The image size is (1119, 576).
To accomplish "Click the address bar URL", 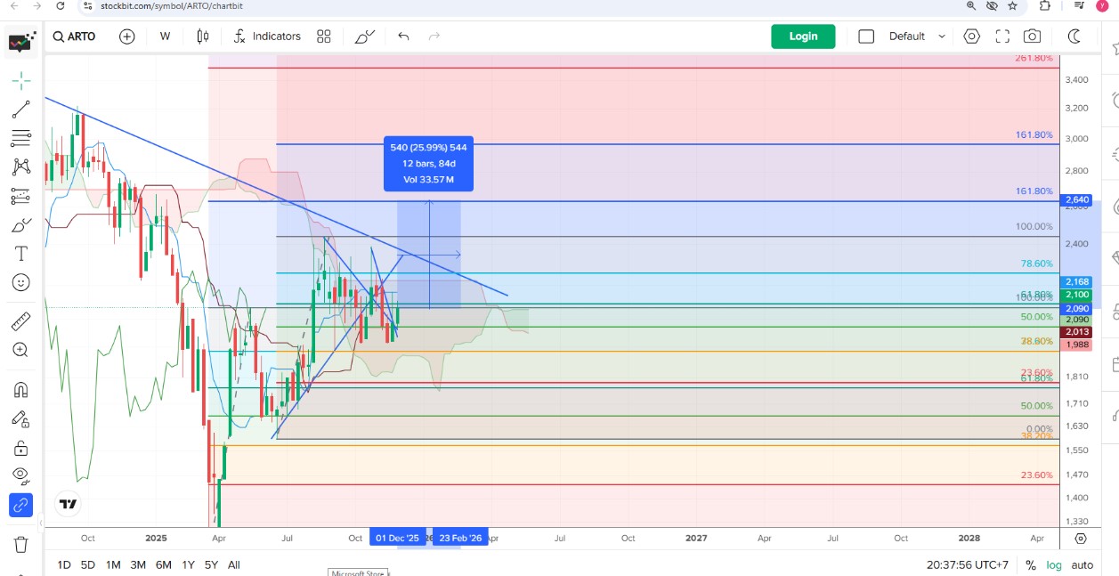I will (172, 5).
